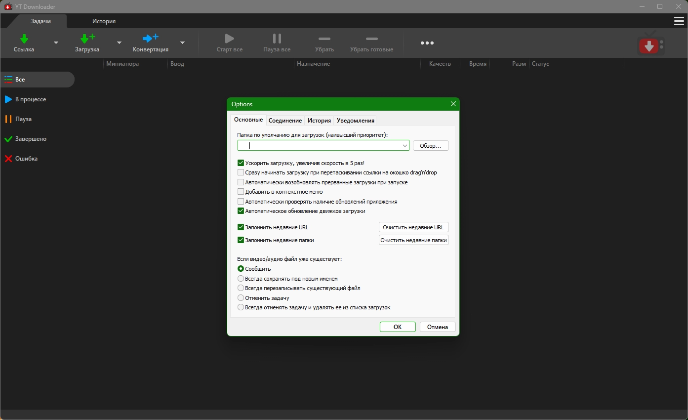
Task: Expand the default download folder combo box
Action: pyautogui.click(x=405, y=146)
